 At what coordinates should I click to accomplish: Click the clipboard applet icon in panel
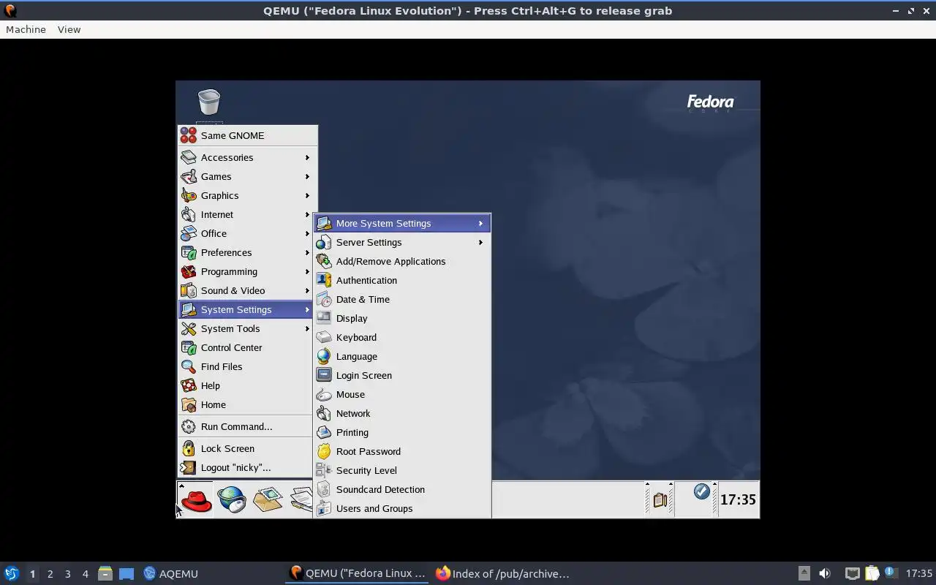pos(660,500)
